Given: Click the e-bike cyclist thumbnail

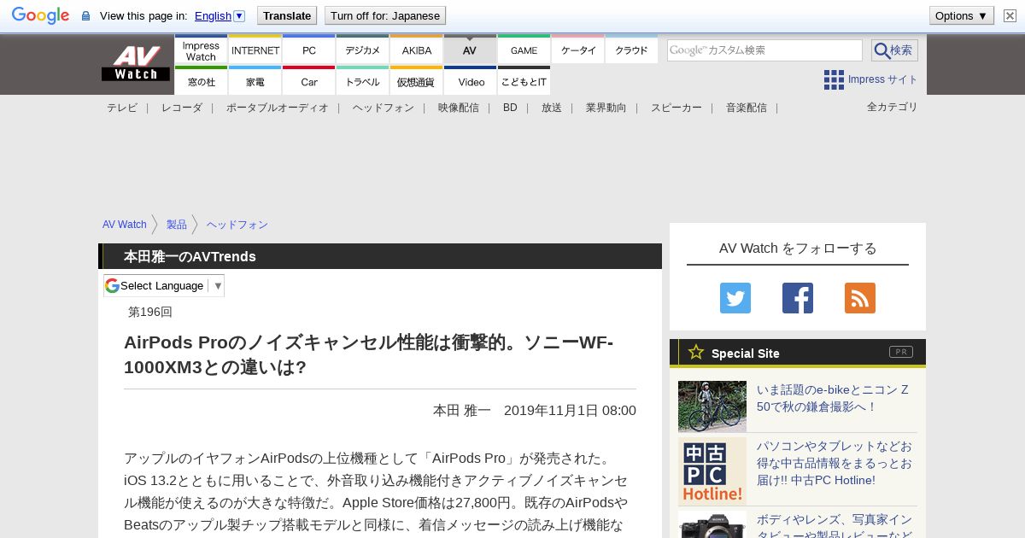Looking at the screenshot, I should point(712,406).
